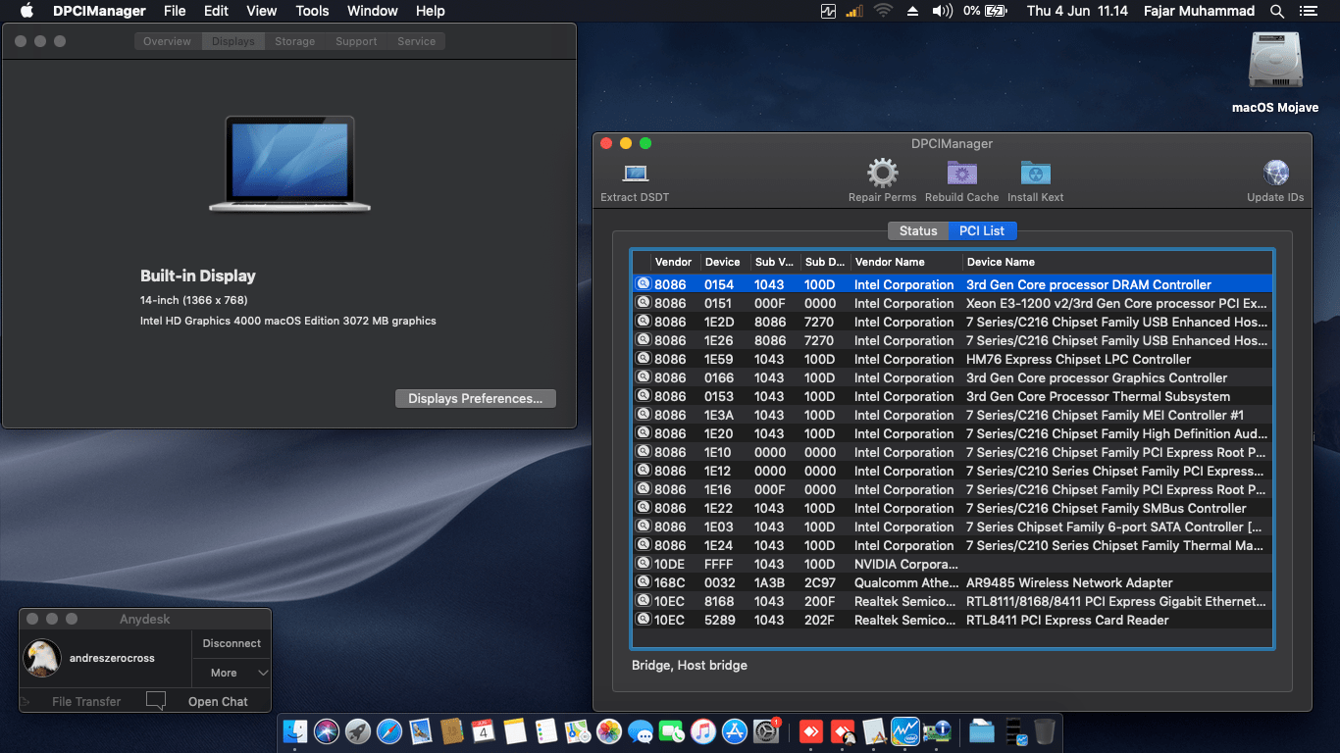Open Spotlight search in menu bar
1340x753 pixels.
pyautogui.click(x=1276, y=11)
